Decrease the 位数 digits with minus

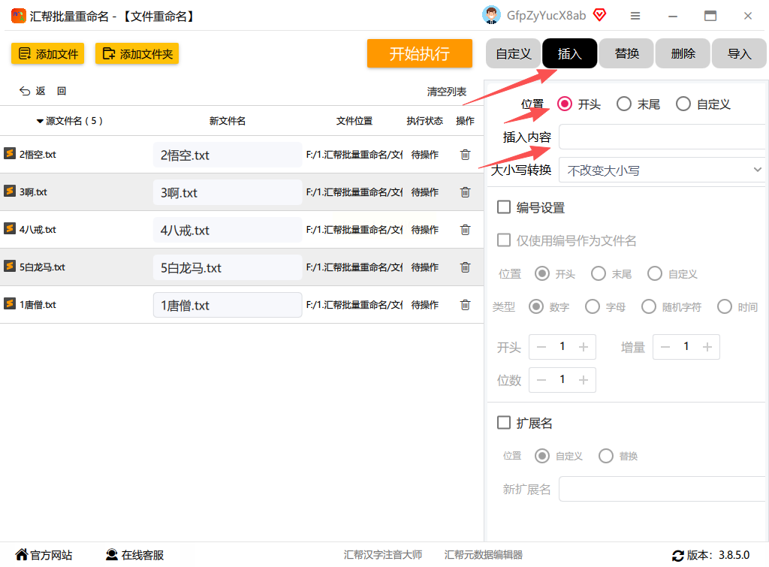[x=541, y=380]
